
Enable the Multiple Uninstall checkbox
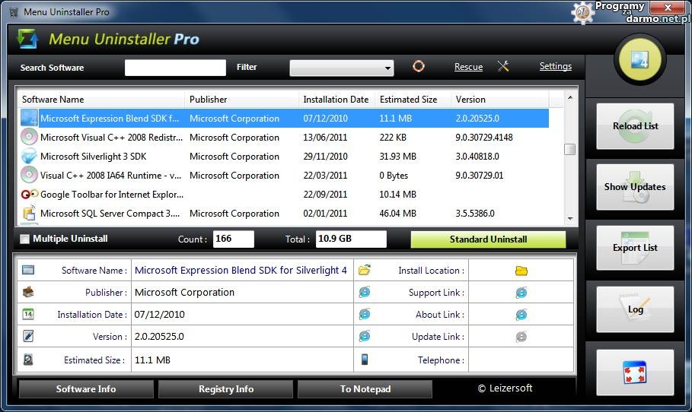[x=25, y=239]
